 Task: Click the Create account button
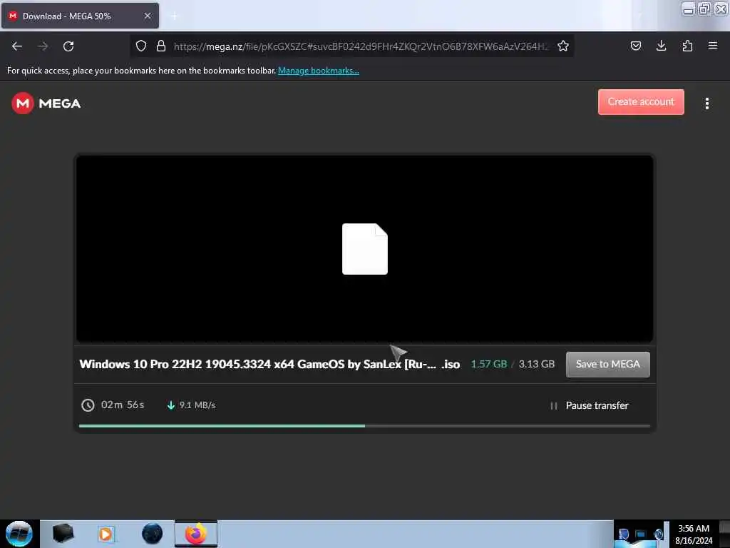(x=641, y=101)
